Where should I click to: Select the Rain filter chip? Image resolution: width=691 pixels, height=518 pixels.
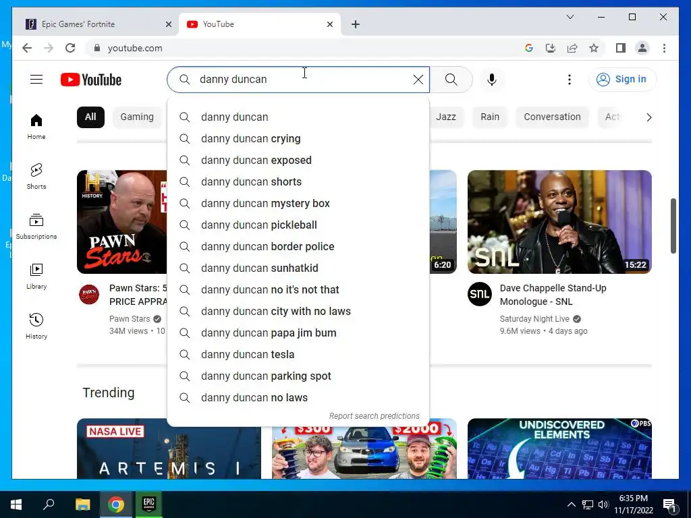point(490,117)
